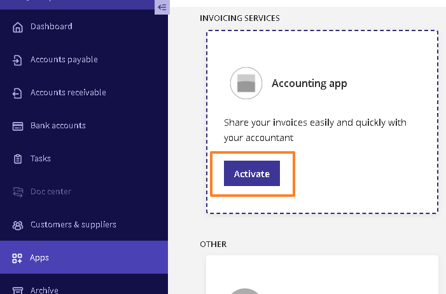446x294 pixels.
Task: Click the INVOICING SERVICES heading
Action: (239, 18)
